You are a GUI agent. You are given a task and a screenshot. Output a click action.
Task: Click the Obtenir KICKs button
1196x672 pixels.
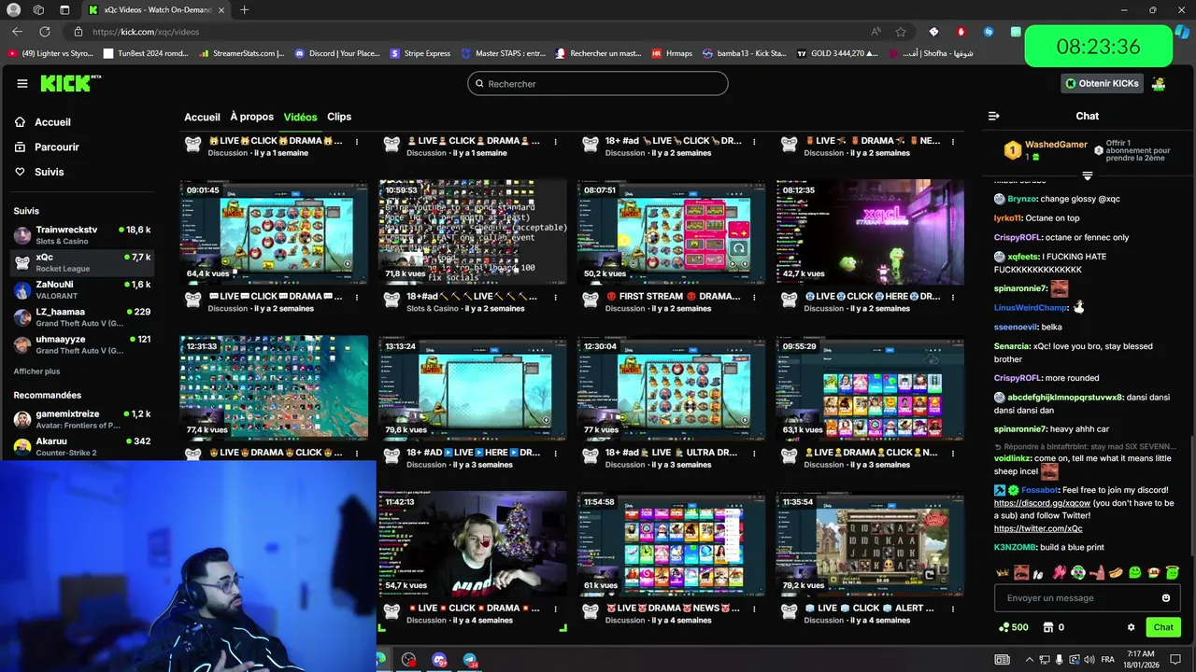click(x=1102, y=83)
